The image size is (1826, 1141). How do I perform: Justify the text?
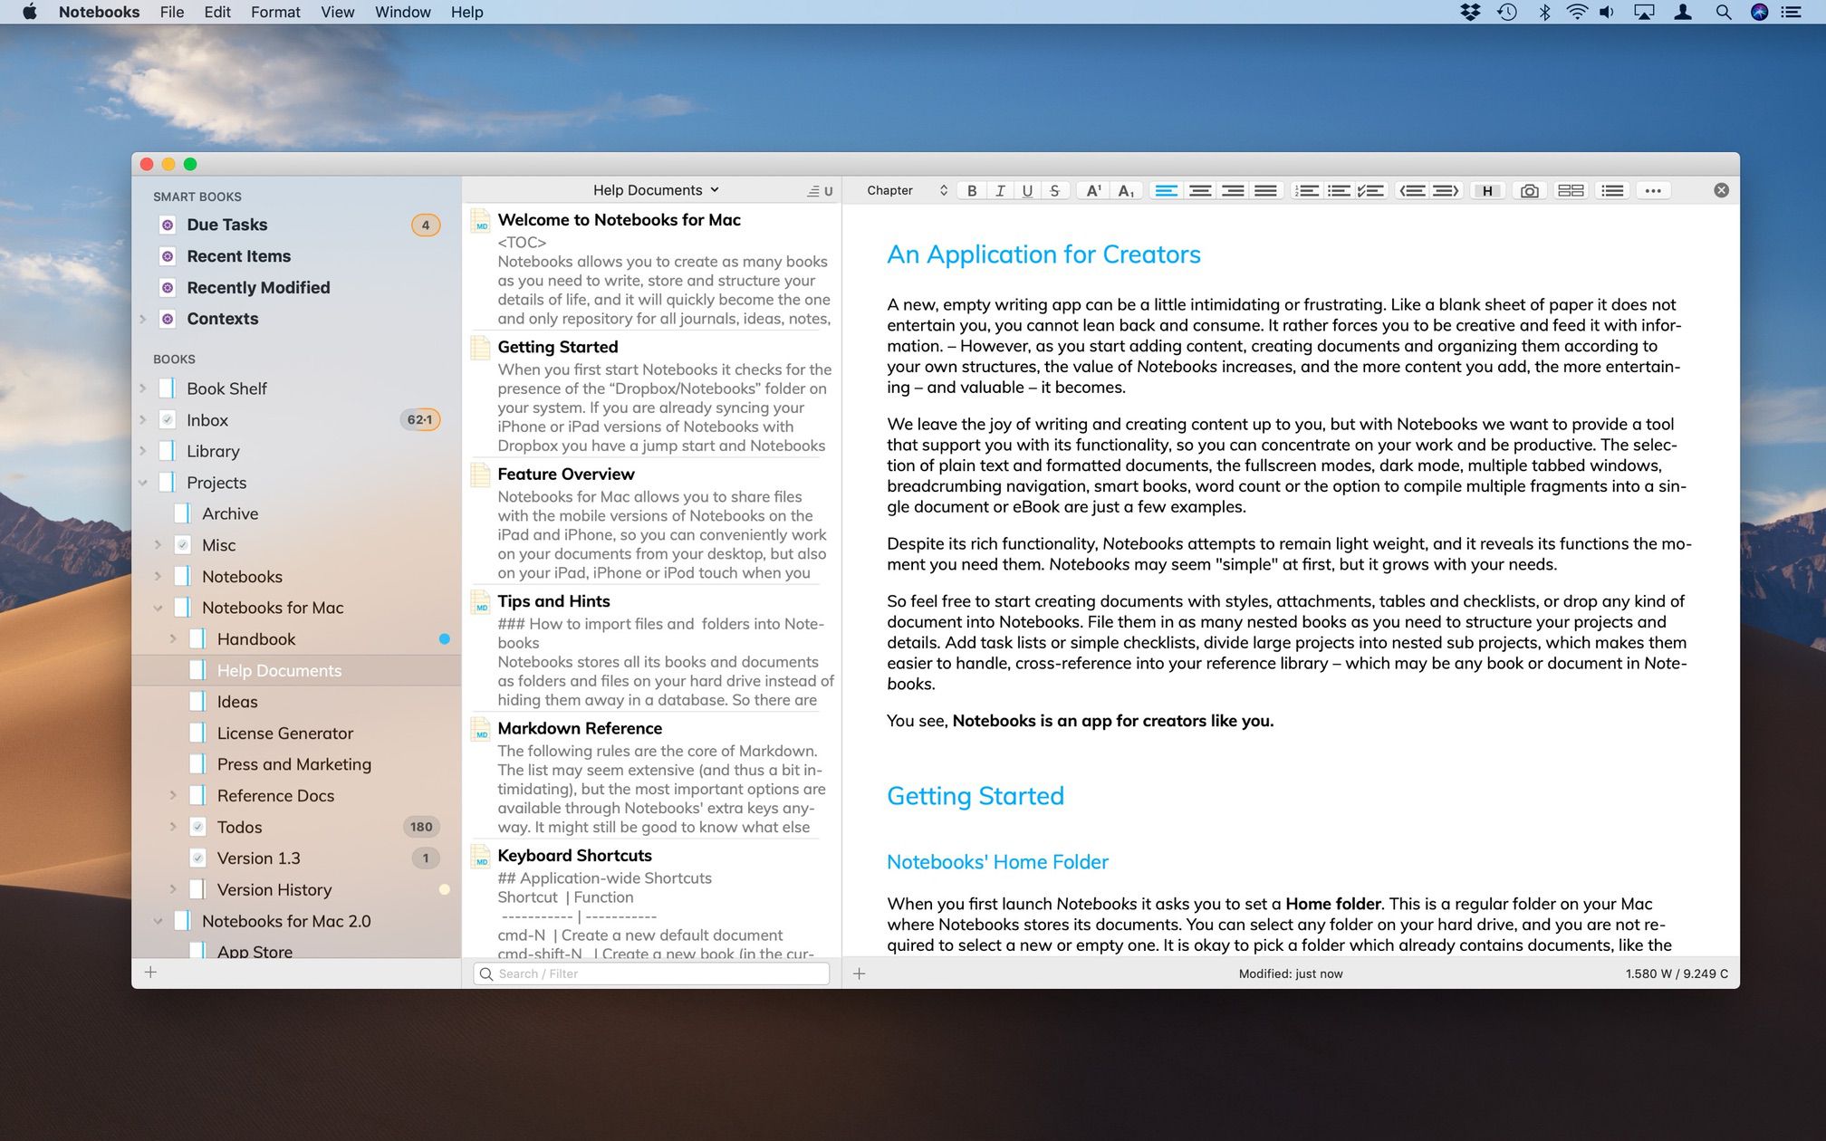point(1265,190)
